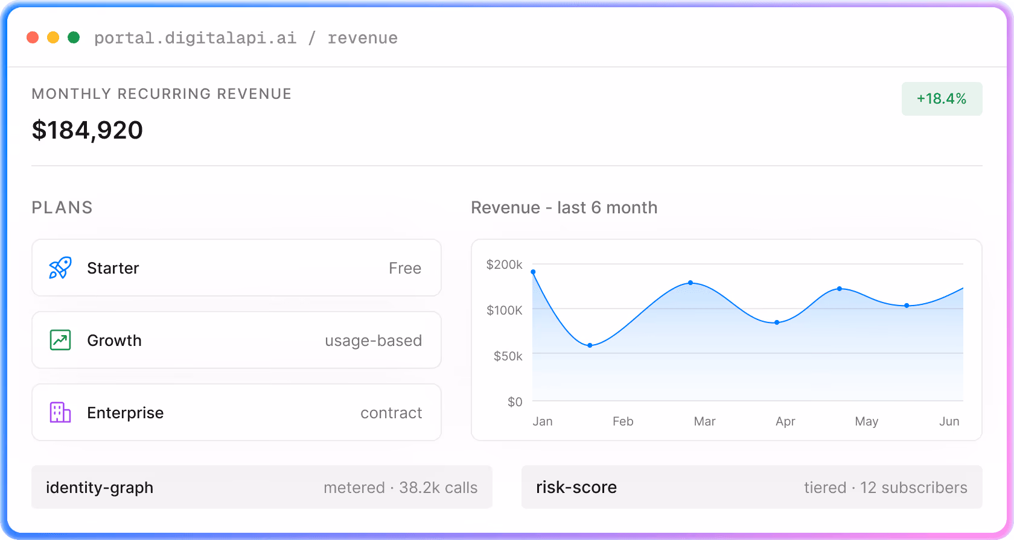Screen dimensions: 1014x540
Task: Choose the Enterprise contract plan
Action: click(x=237, y=412)
